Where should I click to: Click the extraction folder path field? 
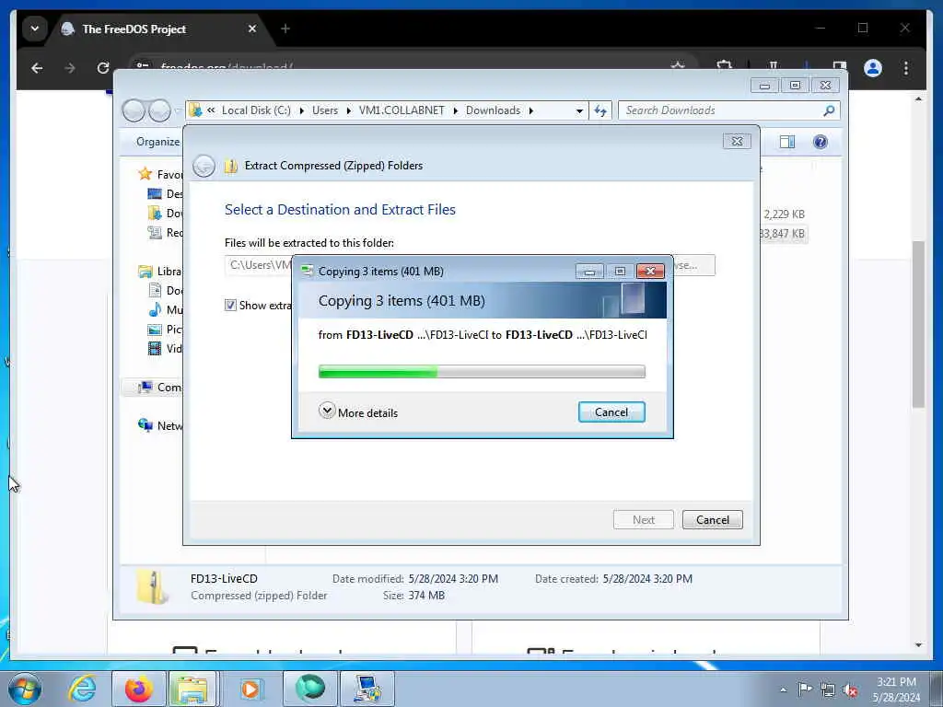pyautogui.click(x=259, y=265)
